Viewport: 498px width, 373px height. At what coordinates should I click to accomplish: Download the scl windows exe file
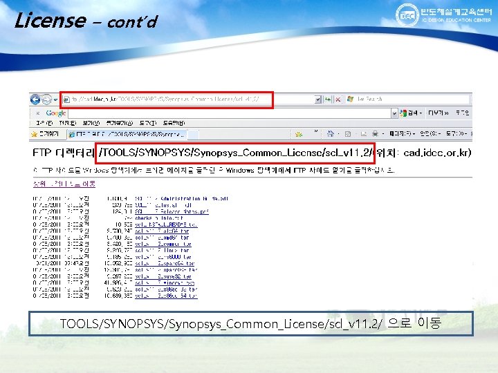click(x=165, y=283)
